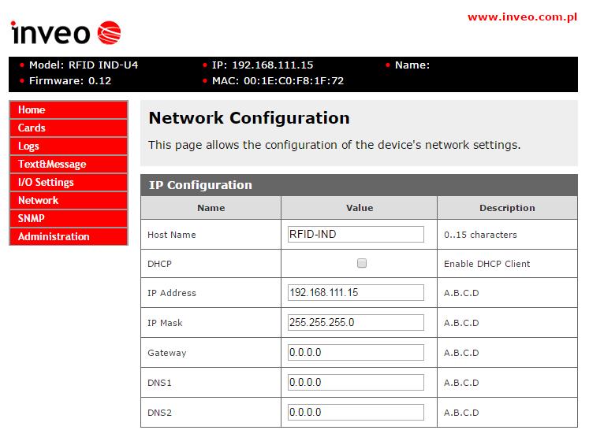
Task: Click the DNS1 input field
Action: click(356, 382)
